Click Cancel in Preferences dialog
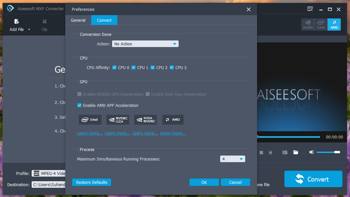The height and width of the screenshot is (197, 350). [235, 182]
